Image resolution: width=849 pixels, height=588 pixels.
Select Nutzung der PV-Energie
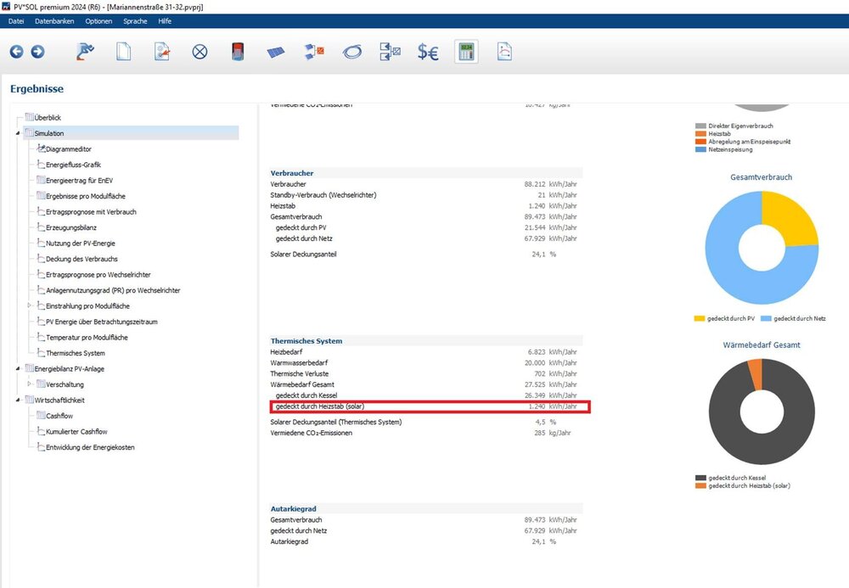coord(80,243)
